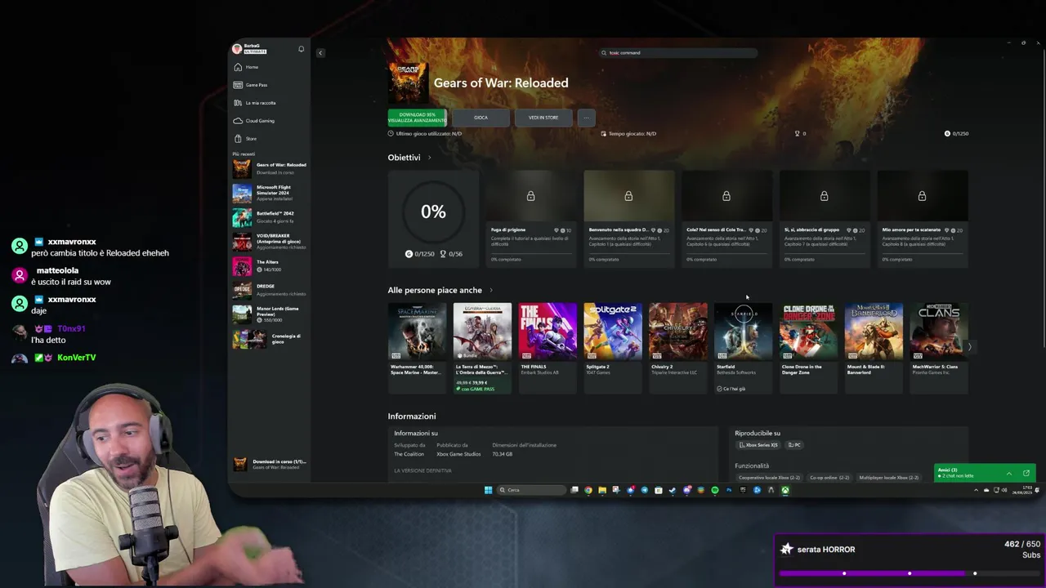The image size is (1046, 588).
Task: Click Download 95% Visualizza Avanzamento button
Action: 417,118
